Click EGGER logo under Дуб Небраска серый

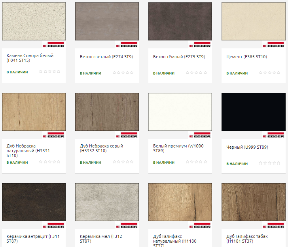point(127,135)
